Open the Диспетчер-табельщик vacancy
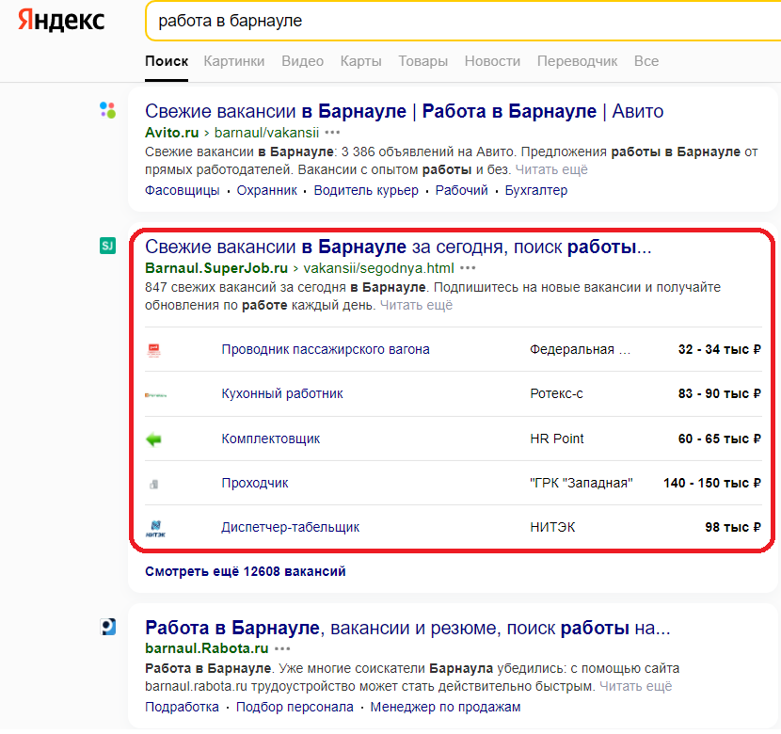The width and height of the screenshot is (781, 734). coord(291,527)
